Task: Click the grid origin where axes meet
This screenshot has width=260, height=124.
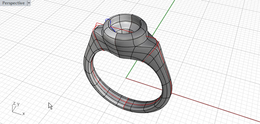Action: pos(126,78)
